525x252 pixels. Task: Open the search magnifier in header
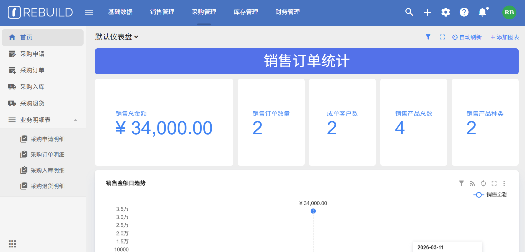point(409,12)
